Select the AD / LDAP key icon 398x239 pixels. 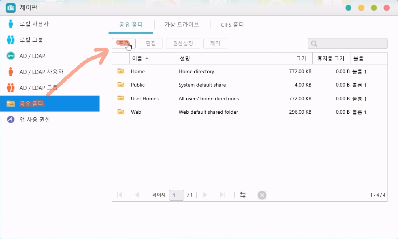(x=11, y=56)
